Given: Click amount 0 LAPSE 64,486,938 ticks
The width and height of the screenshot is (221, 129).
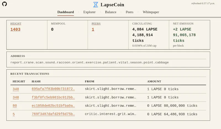Looking at the screenshot, I should 172,114.
